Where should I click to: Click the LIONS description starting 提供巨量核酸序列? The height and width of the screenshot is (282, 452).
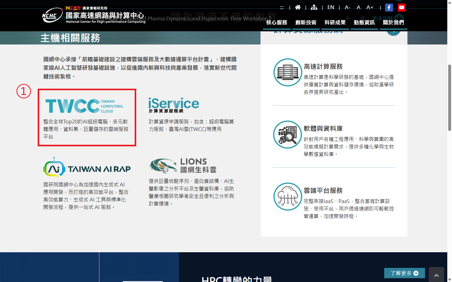tap(191, 192)
